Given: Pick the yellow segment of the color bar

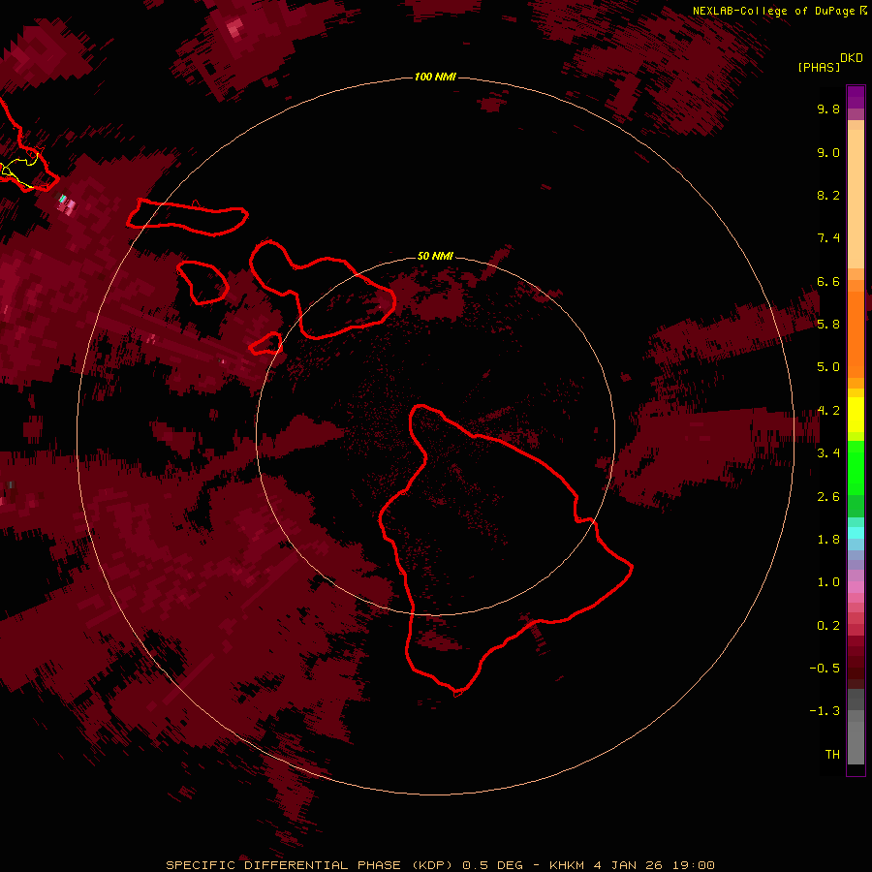Looking at the screenshot, I should (856, 415).
